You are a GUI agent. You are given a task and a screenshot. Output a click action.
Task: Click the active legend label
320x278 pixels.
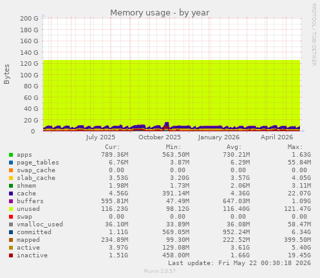coord(28,248)
